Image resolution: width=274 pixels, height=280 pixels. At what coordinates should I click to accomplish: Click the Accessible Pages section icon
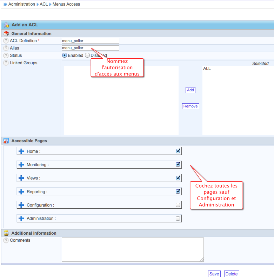coord(6,141)
